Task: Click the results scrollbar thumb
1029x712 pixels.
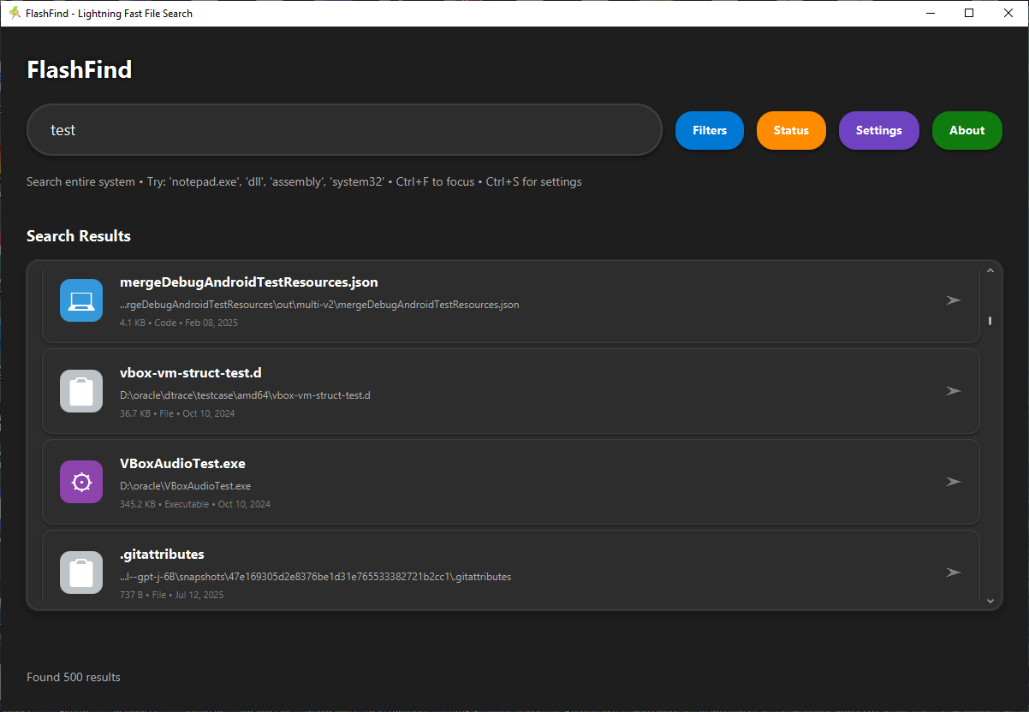Action: click(990, 321)
